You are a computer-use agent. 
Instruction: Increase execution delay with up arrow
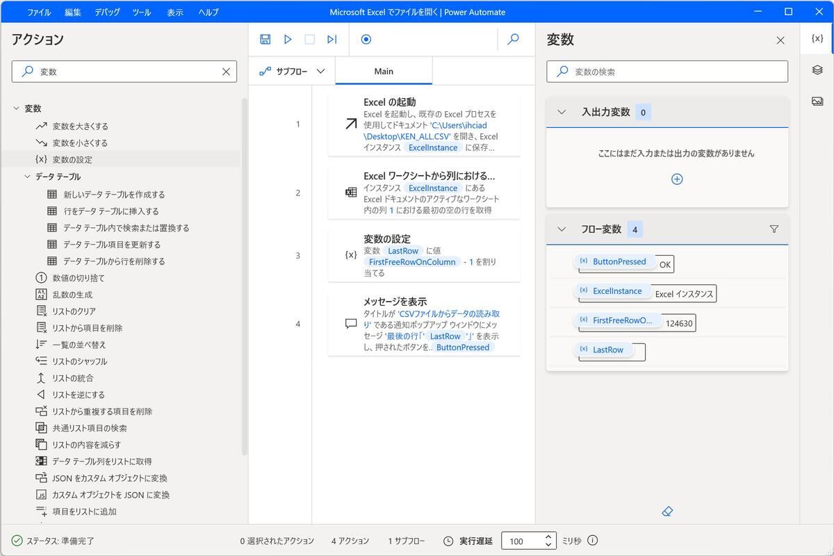point(548,537)
